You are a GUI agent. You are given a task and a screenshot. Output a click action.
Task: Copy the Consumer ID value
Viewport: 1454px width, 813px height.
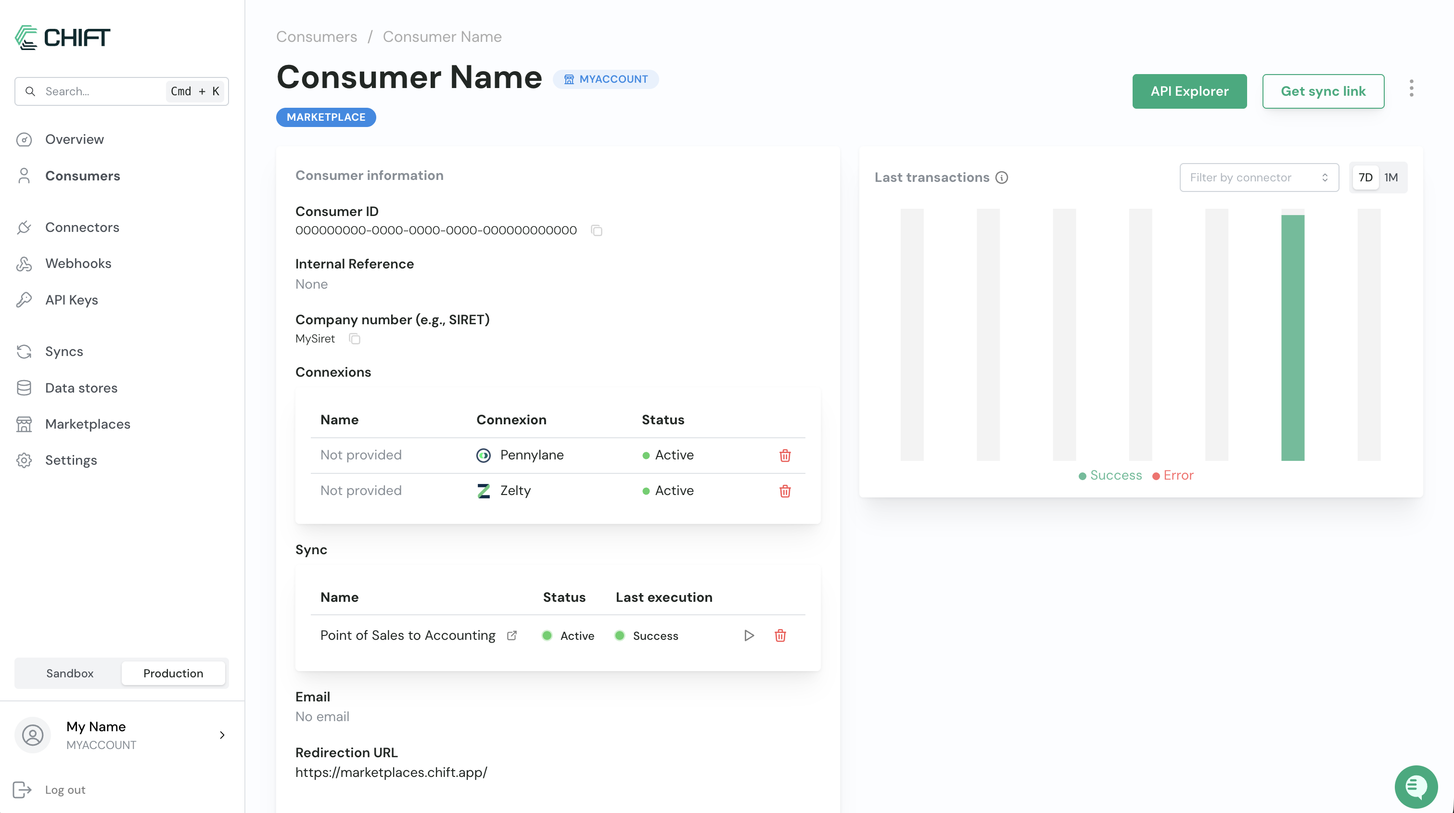click(596, 230)
